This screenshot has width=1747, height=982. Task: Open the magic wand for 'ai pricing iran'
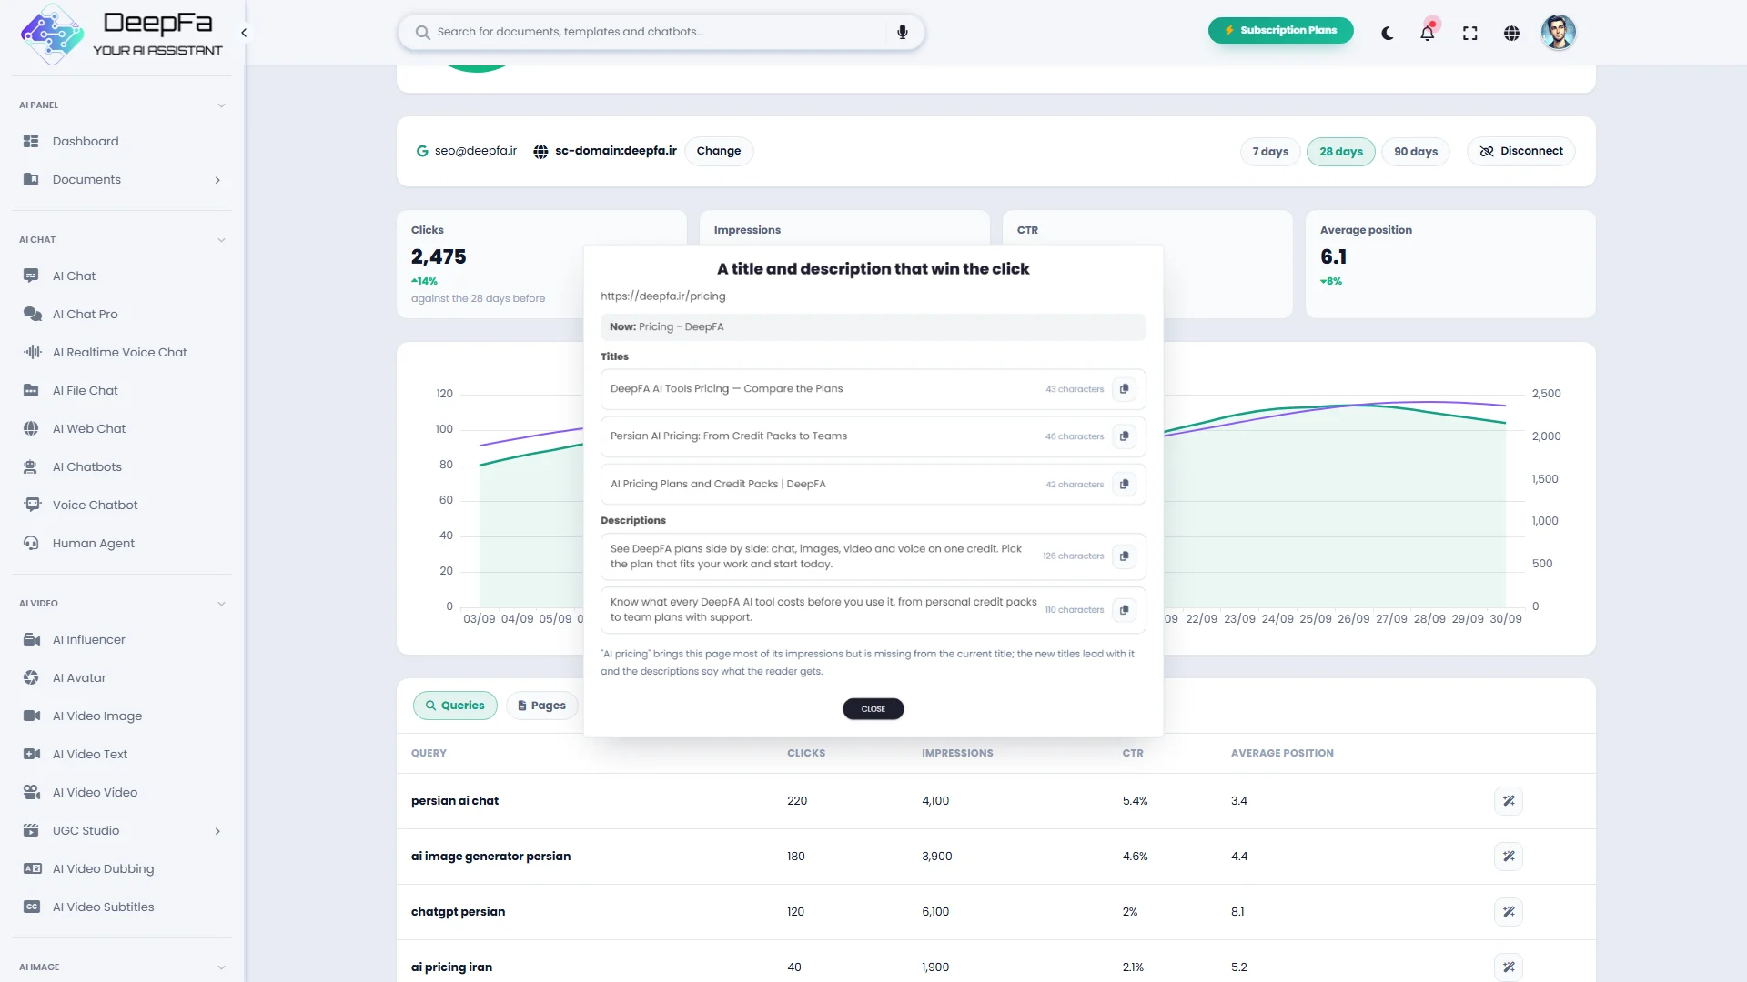pyautogui.click(x=1509, y=967)
